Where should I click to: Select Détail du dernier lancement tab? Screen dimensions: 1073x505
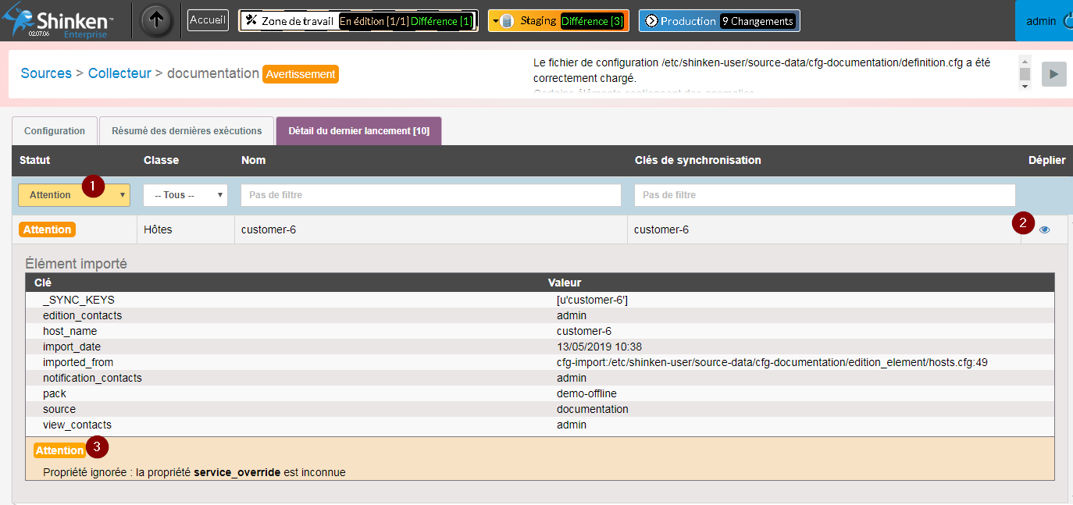(x=358, y=131)
